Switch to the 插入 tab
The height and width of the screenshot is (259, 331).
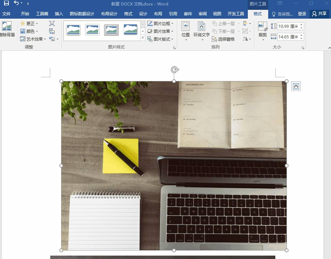pos(59,14)
